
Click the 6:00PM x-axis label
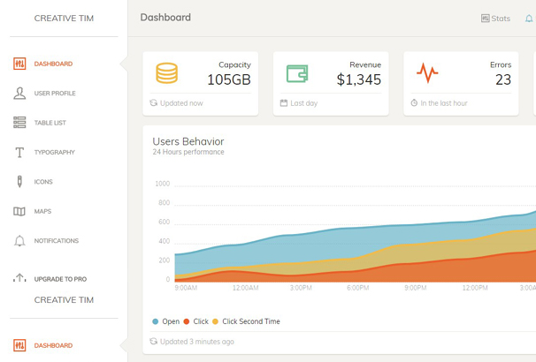pyautogui.click(x=358, y=288)
